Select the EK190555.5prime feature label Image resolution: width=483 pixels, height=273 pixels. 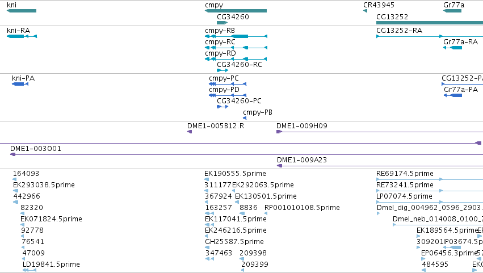[235, 174]
